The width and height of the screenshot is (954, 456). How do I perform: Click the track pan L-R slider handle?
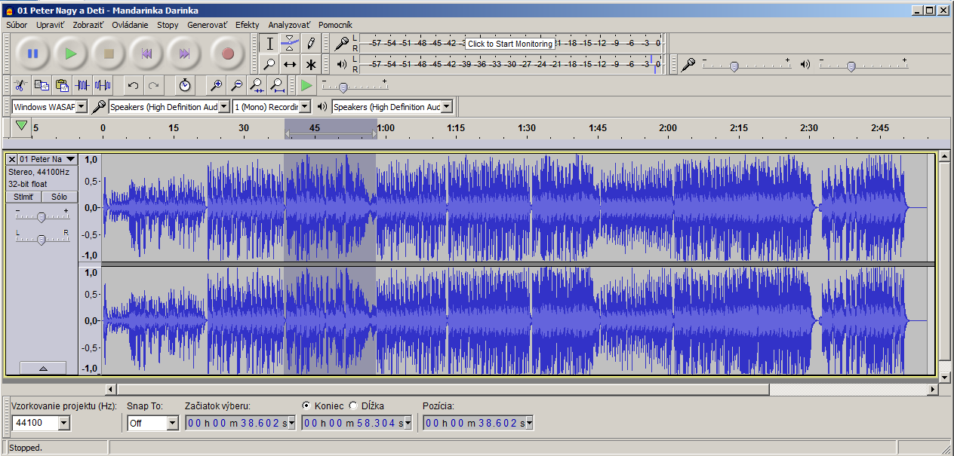click(42, 240)
